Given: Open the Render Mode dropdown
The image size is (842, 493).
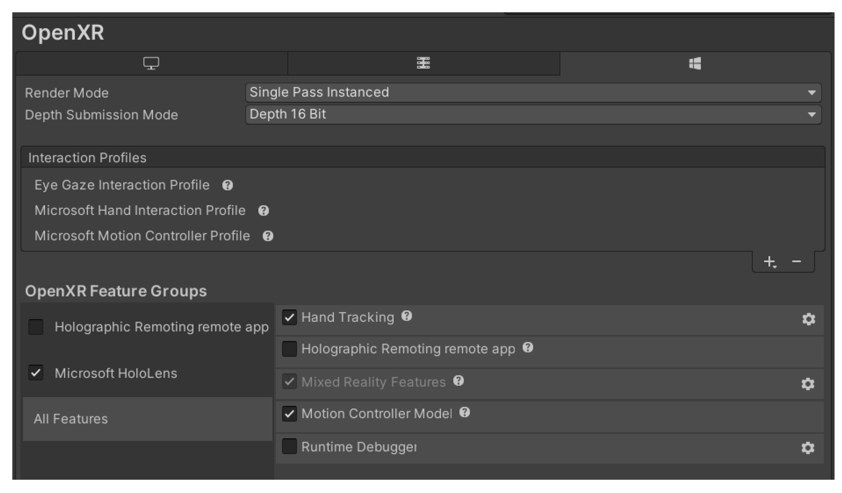Looking at the screenshot, I should click(533, 92).
